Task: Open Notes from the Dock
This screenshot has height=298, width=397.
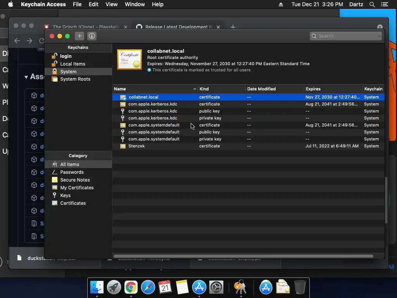Action: tap(182, 288)
